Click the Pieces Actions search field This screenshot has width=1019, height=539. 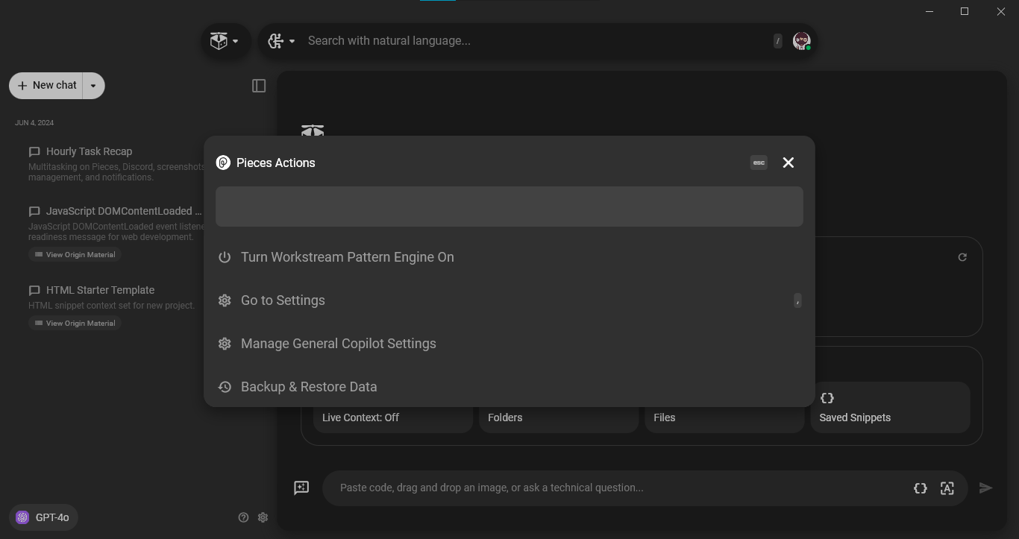(509, 207)
